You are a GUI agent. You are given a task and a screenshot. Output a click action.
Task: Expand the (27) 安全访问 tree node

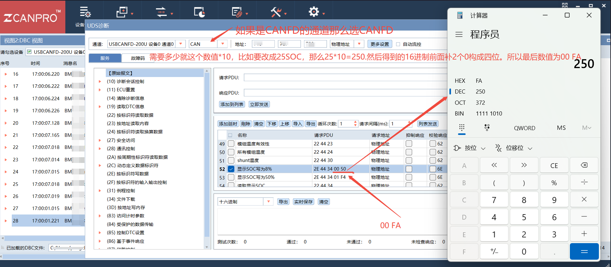100,140
